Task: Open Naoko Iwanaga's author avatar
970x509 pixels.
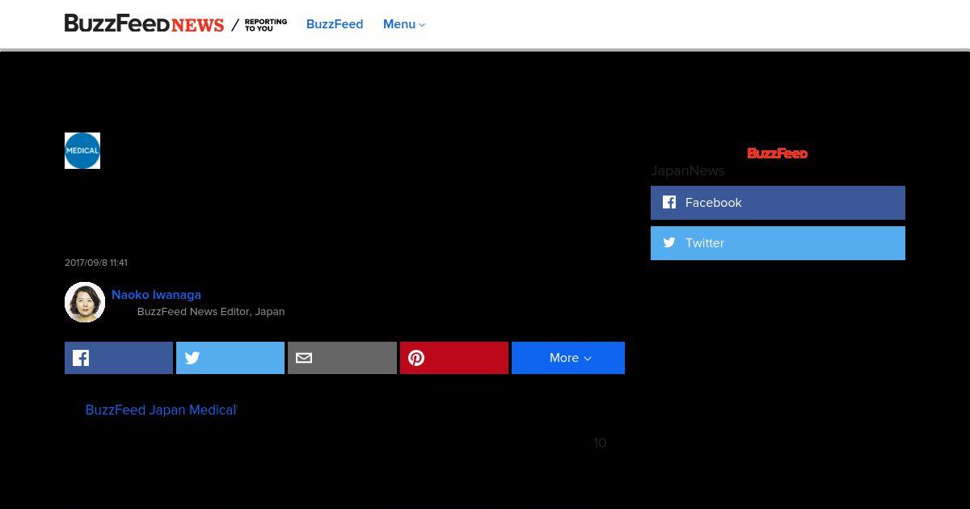Action: (85, 302)
